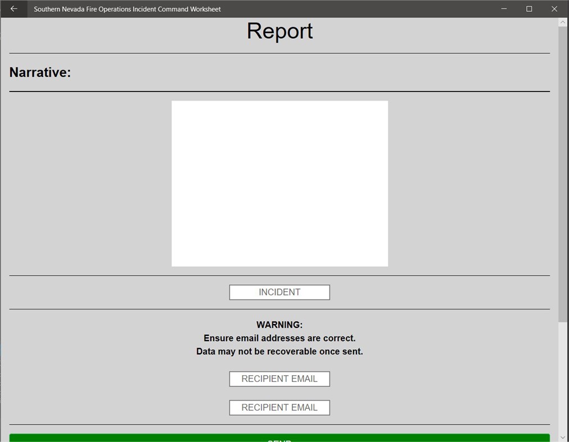The width and height of the screenshot is (569, 442).
Task: Maximize the worksheet window
Action: click(x=529, y=8)
